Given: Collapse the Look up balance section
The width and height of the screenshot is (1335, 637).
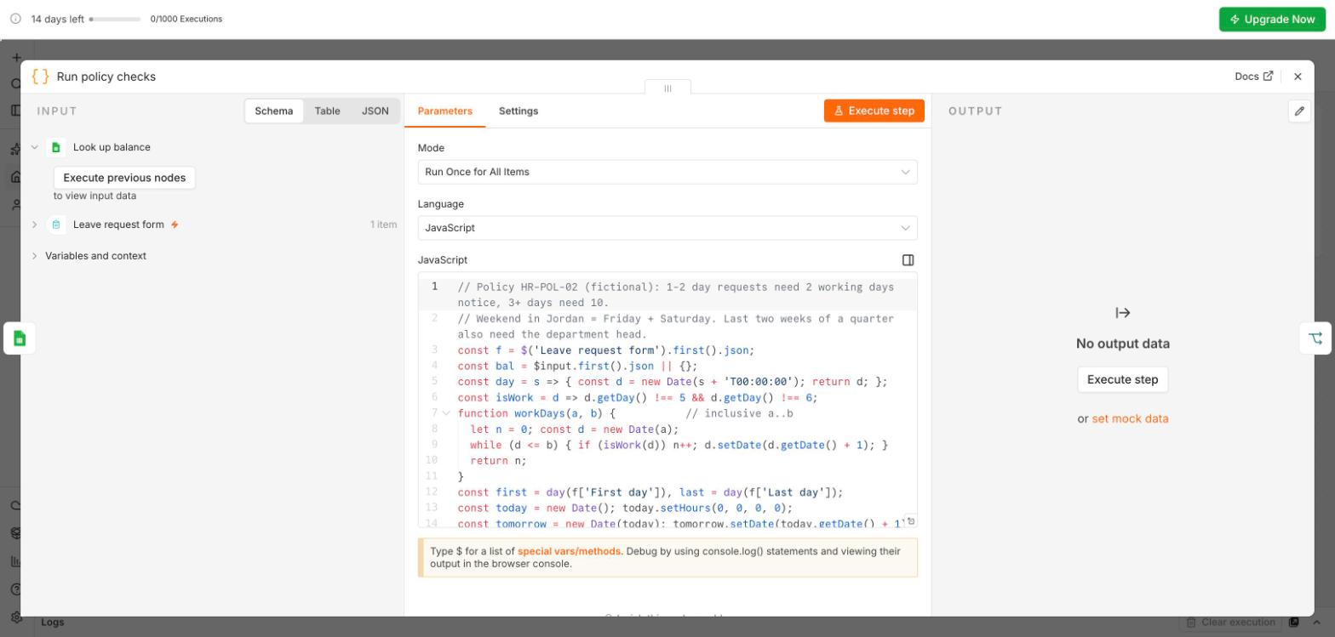Looking at the screenshot, I should point(35,147).
